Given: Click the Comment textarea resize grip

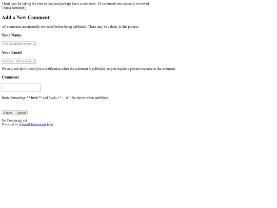Looking at the screenshot, I should point(39,90).
